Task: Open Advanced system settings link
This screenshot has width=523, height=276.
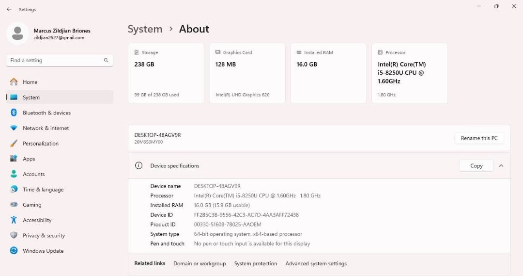Action: (316, 263)
